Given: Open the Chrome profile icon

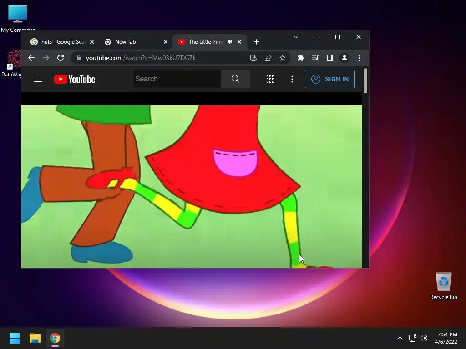Looking at the screenshot, I should click(344, 58).
